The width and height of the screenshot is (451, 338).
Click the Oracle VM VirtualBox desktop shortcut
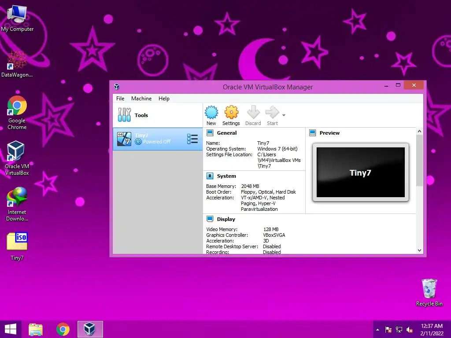click(x=17, y=158)
